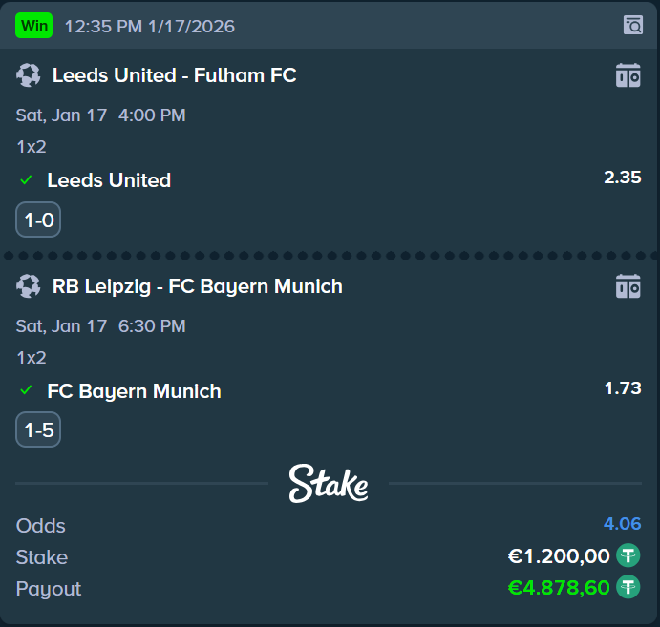
Task: Click soccer ball icon beside Leeds United - Fulham
Action: [29, 75]
